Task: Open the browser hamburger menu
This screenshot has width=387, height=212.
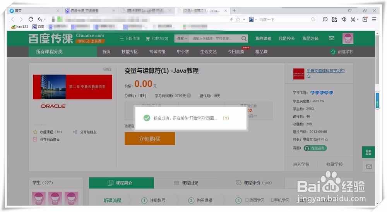Action: 374,19
